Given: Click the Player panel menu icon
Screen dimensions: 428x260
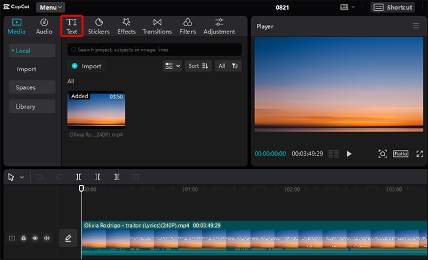Looking at the screenshot, I should (x=416, y=26).
